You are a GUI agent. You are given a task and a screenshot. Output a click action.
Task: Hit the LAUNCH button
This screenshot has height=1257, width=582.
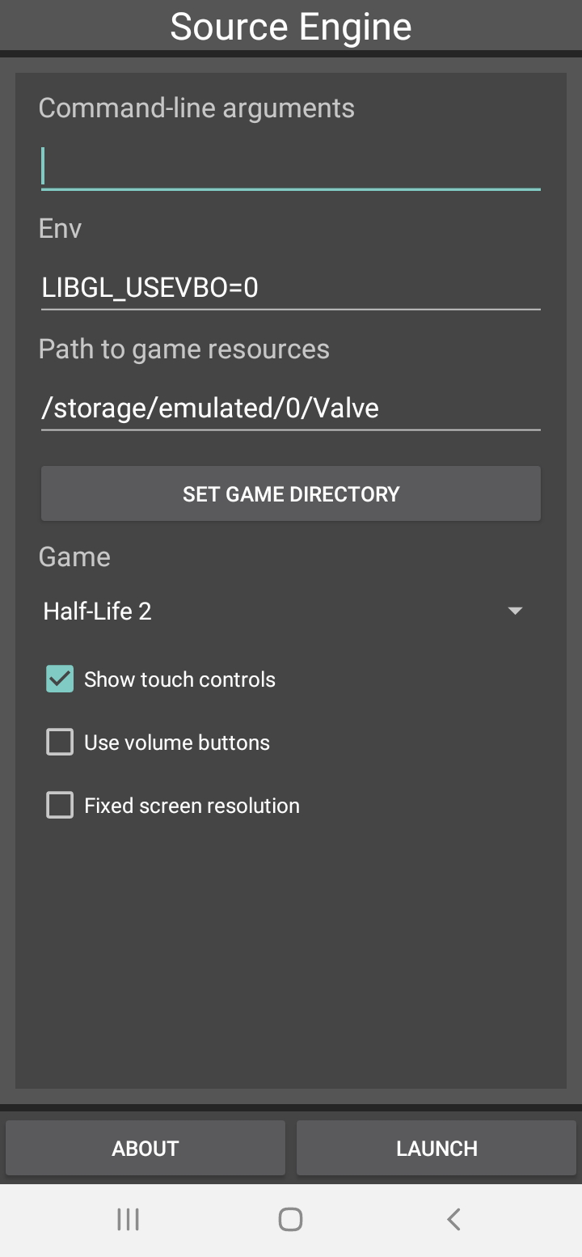pos(436,1148)
